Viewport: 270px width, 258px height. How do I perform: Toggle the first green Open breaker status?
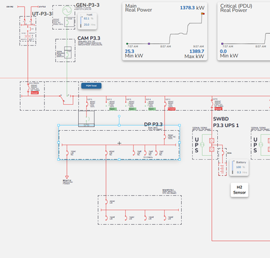(112, 109)
